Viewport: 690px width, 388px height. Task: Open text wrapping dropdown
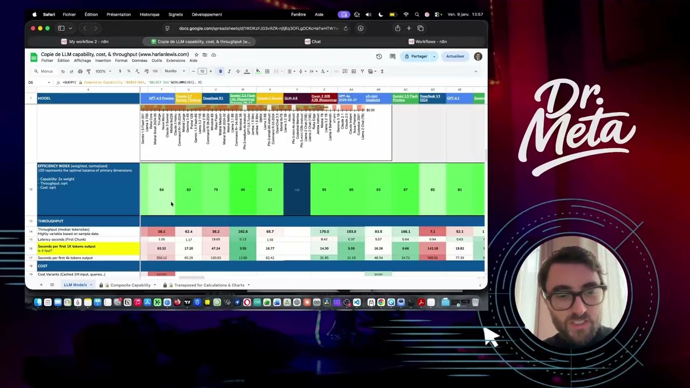pos(313,71)
